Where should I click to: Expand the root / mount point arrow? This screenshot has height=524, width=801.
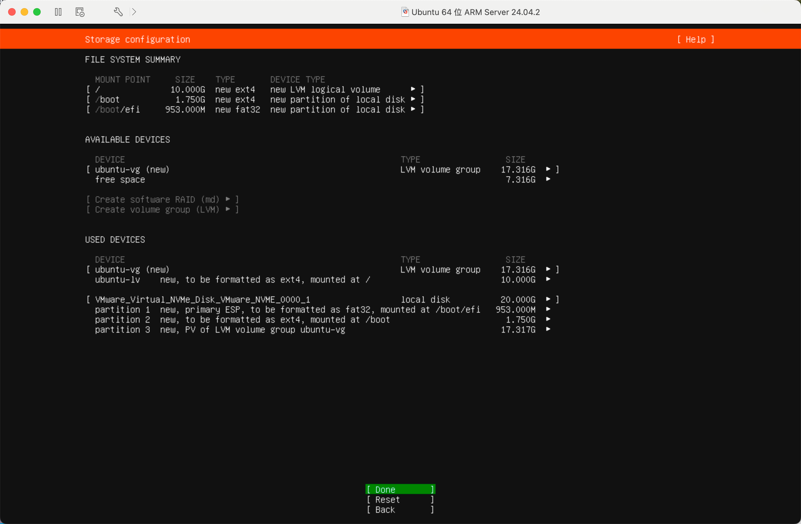413,89
